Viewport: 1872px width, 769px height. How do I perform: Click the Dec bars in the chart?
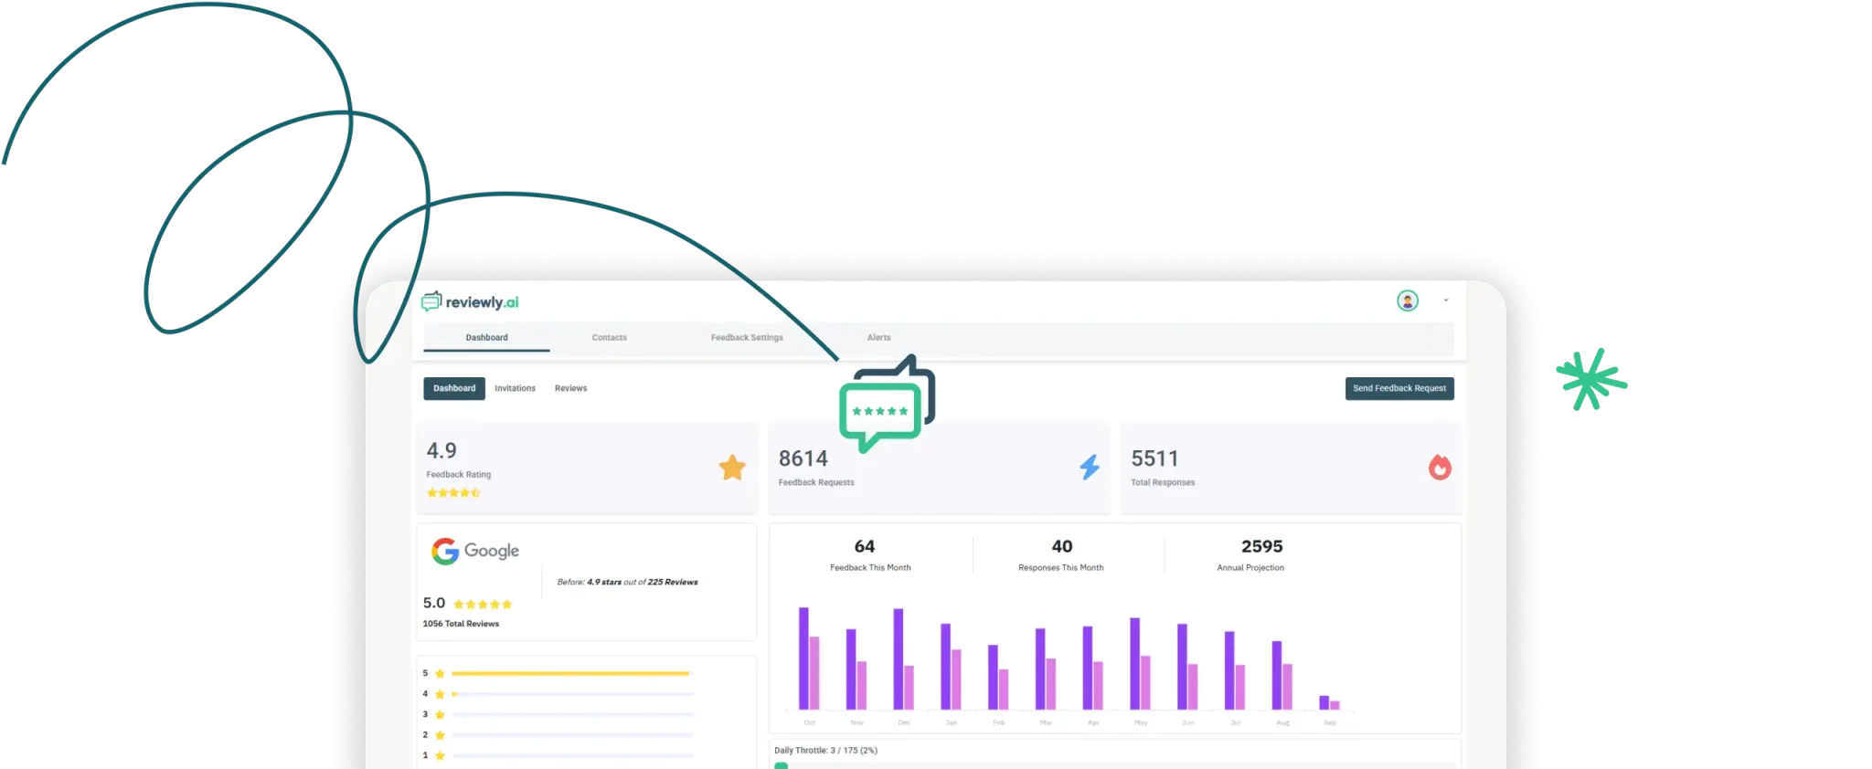click(x=904, y=658)
